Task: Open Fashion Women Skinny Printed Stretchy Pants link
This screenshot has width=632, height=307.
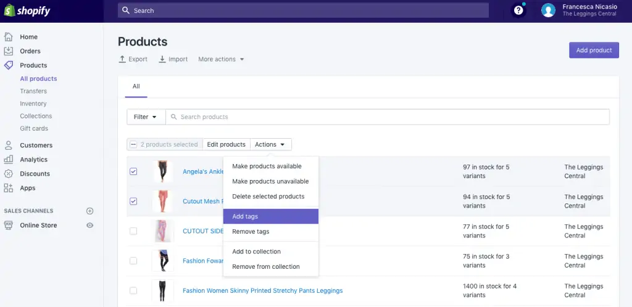Action: coord(263,290)
